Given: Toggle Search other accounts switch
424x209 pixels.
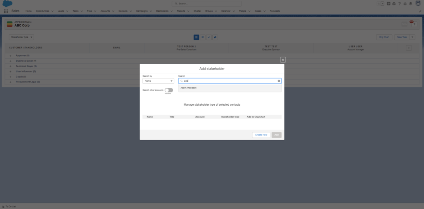Looking at the screenshot, I should coord(169,90).
